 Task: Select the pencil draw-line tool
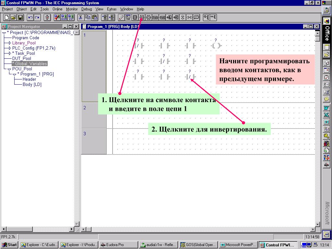(x=121, y=18)
